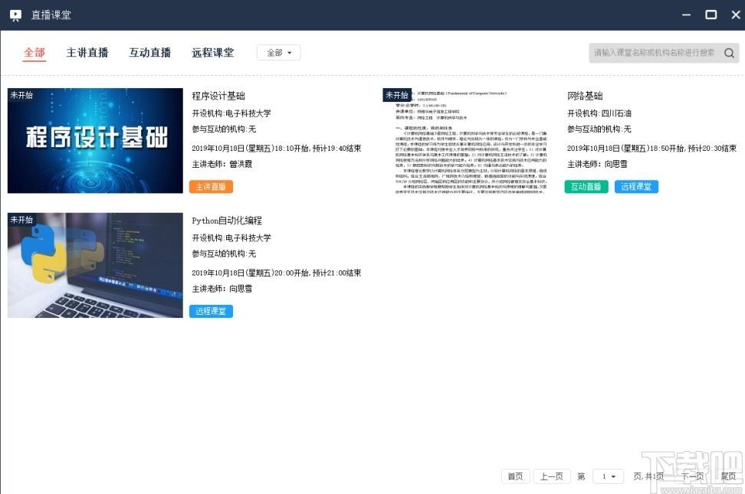Click the 20:00开始 schedule line
Image resolution: width=745 pixels, height=494 pixels.
click(x=277, y=273)
